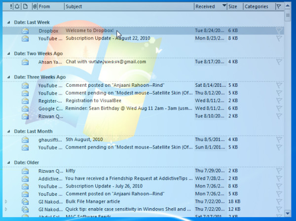Click the Date: Three Weeks Ago group label
The image size is (296, 221).
tap(40, 77)
